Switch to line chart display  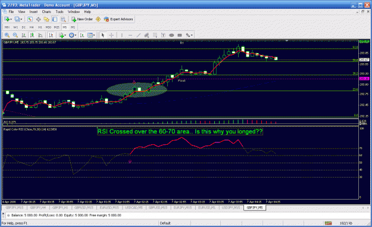pos(40,35)
